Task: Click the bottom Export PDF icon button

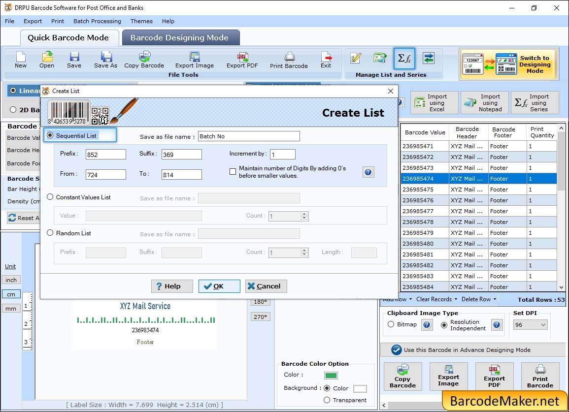Action: [494, 377]
